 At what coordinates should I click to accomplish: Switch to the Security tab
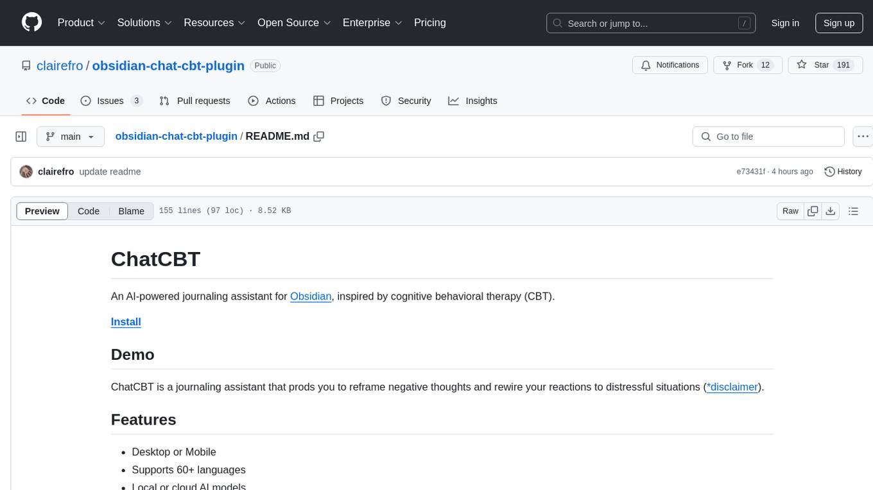[406, 101]
